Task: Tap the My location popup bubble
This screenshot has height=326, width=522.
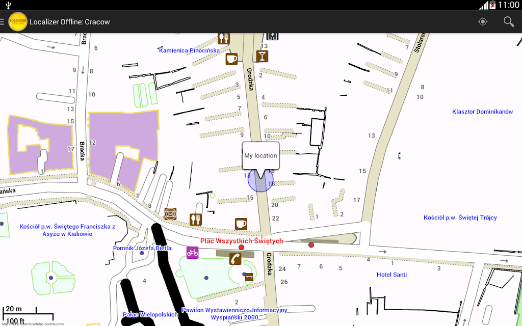Action: (260, 156)
